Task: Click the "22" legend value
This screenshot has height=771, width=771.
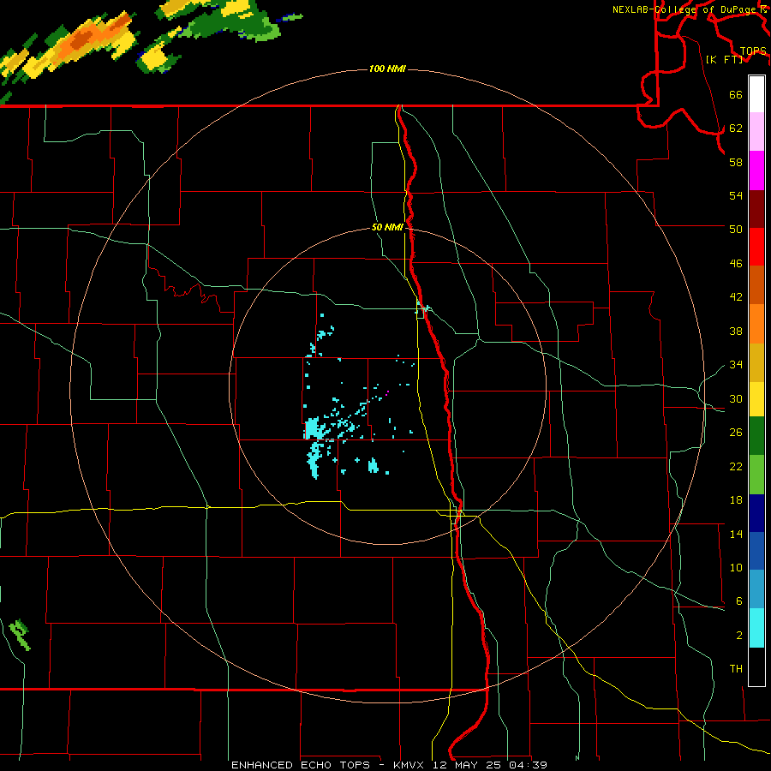Action: click(736, 467)
